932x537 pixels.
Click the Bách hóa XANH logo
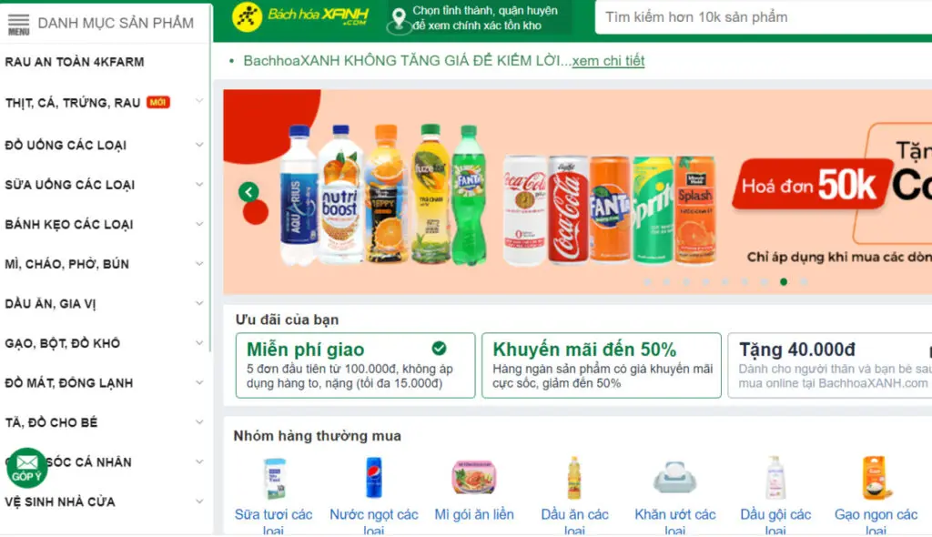click(300, 16)
